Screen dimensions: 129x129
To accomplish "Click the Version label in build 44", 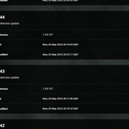I will click(x=4, y=35).
